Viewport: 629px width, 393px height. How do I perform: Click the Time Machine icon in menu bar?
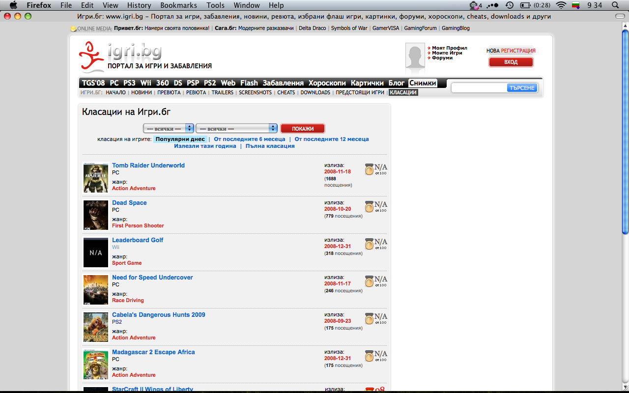coord(510,5)
